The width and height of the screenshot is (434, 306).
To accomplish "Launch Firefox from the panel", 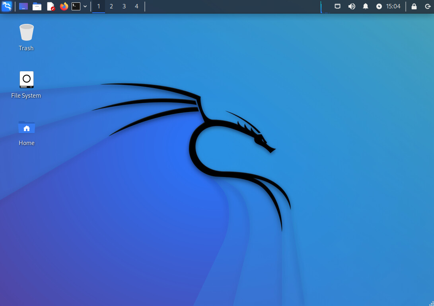I will (x=64, y=6).
